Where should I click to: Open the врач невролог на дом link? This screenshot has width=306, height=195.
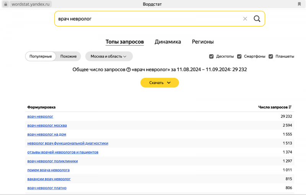point(47,134)
